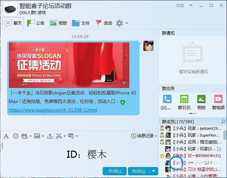Click the star icon beside 这一刻
The height and width of the screenshot is (178, 227).
pos(162,156)
